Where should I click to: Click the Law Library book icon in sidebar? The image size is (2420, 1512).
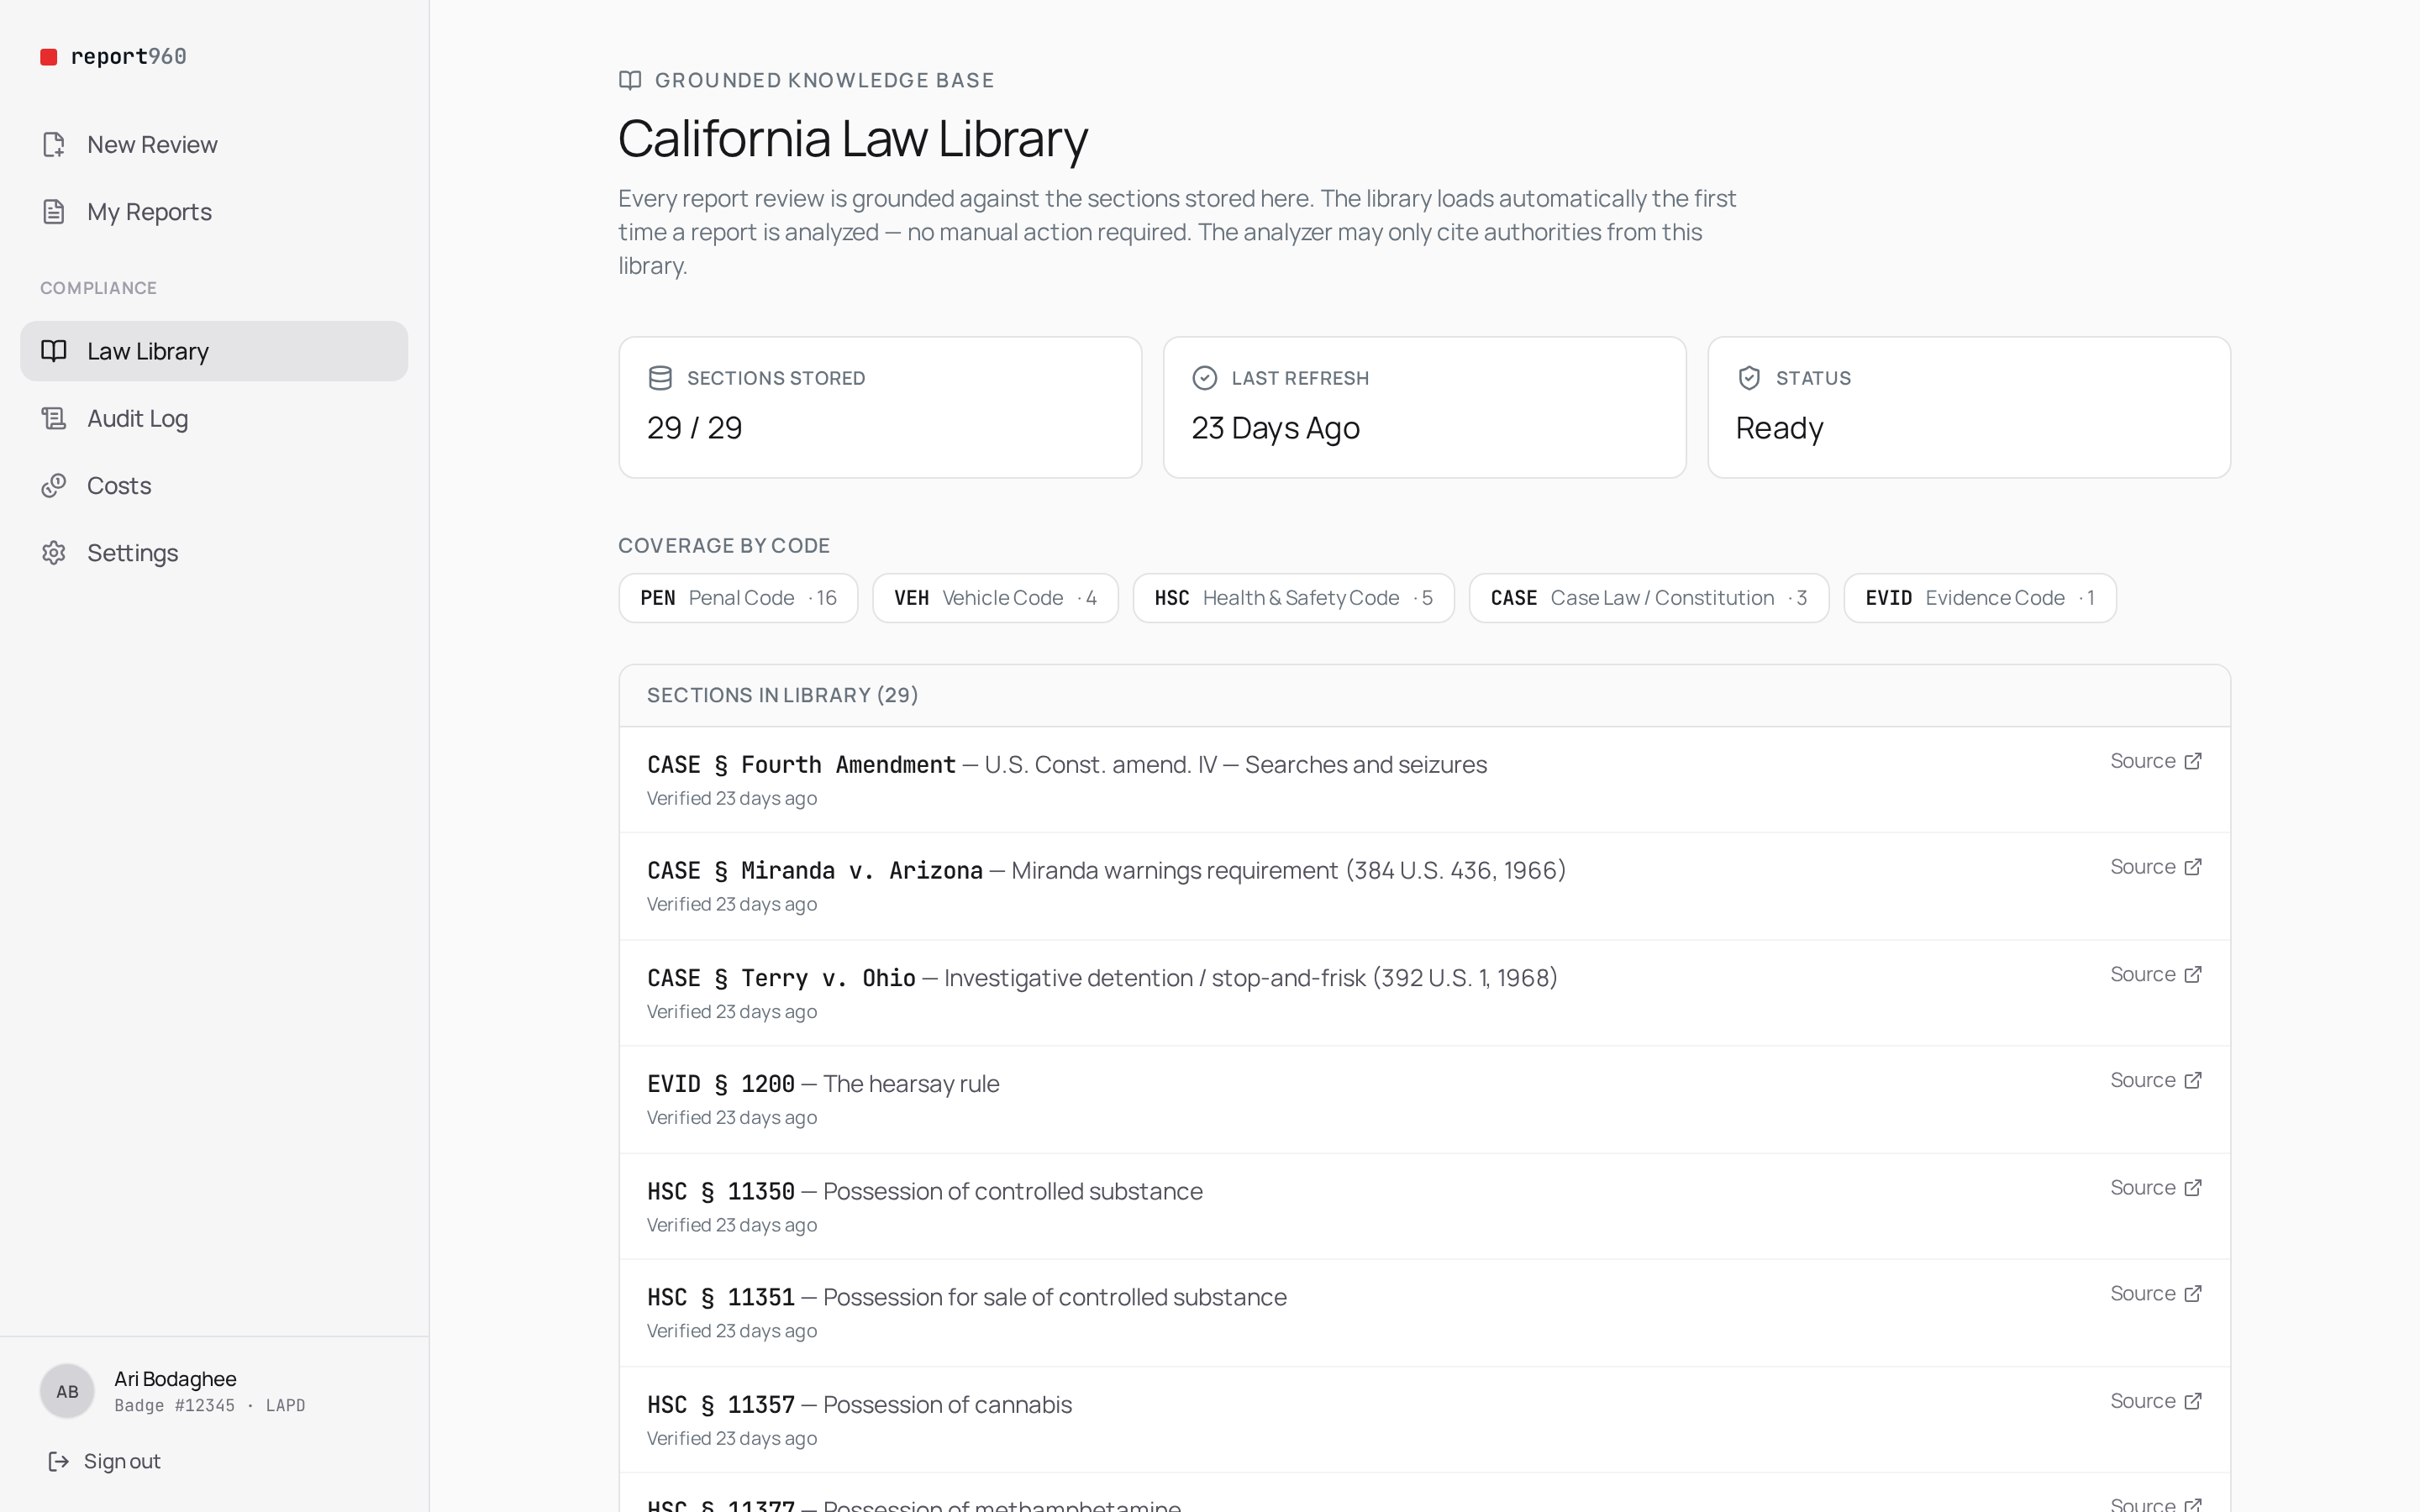tap(54, 351)
